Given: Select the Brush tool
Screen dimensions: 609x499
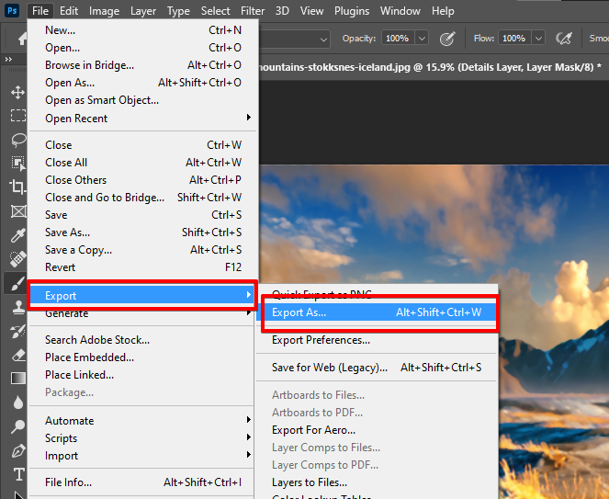Looking at the screenshot, I should 16,284.
